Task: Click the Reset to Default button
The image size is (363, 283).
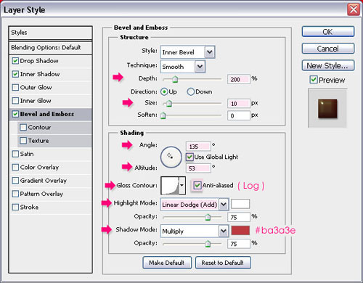Action: (223, 263)
